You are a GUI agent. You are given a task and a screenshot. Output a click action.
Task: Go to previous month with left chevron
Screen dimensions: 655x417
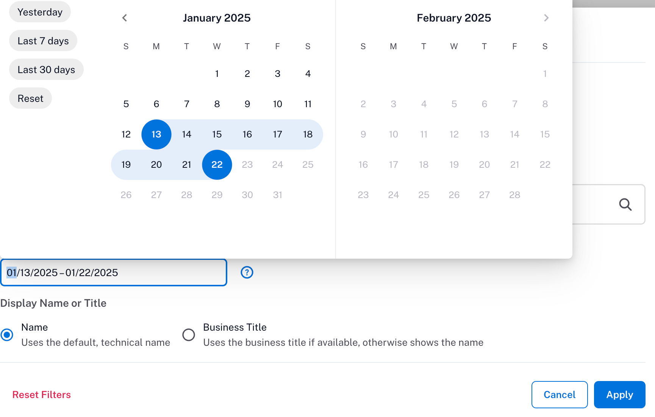(125, 18)
